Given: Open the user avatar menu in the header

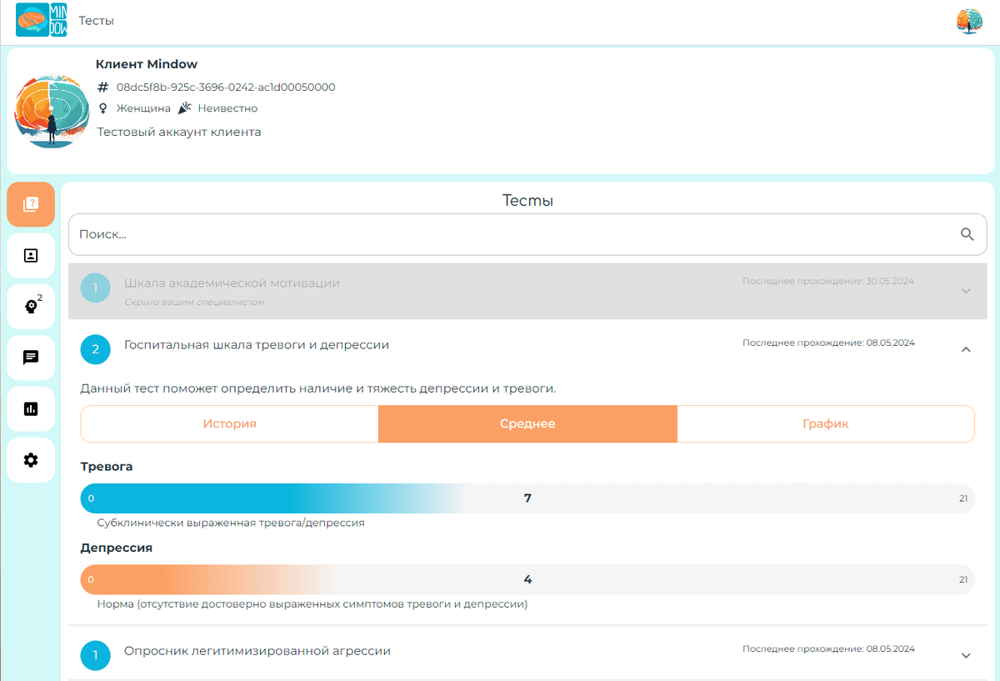Looking at the screenshot, I should click(969, 22).
